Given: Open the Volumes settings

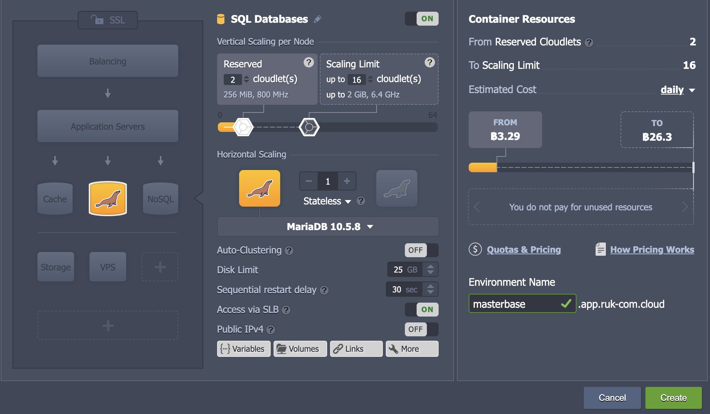Looking at the screenshot, I should coord(300,349).
